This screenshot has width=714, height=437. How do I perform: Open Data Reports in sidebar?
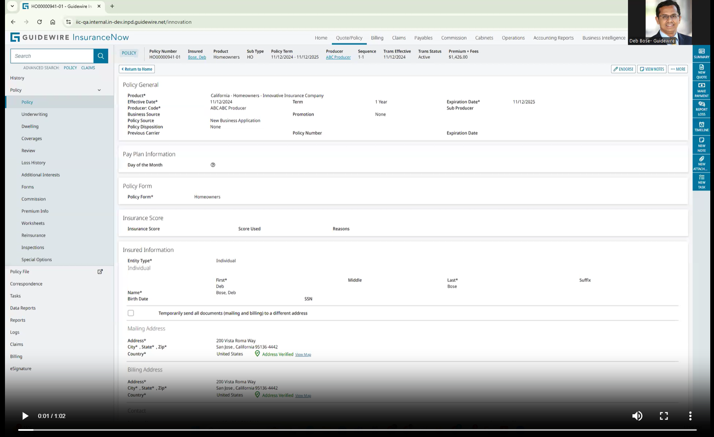pyautogui.click(x=23, y=308)
